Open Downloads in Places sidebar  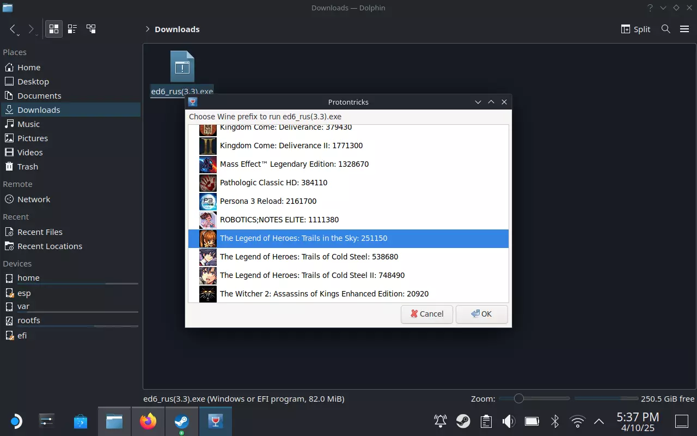71,110
